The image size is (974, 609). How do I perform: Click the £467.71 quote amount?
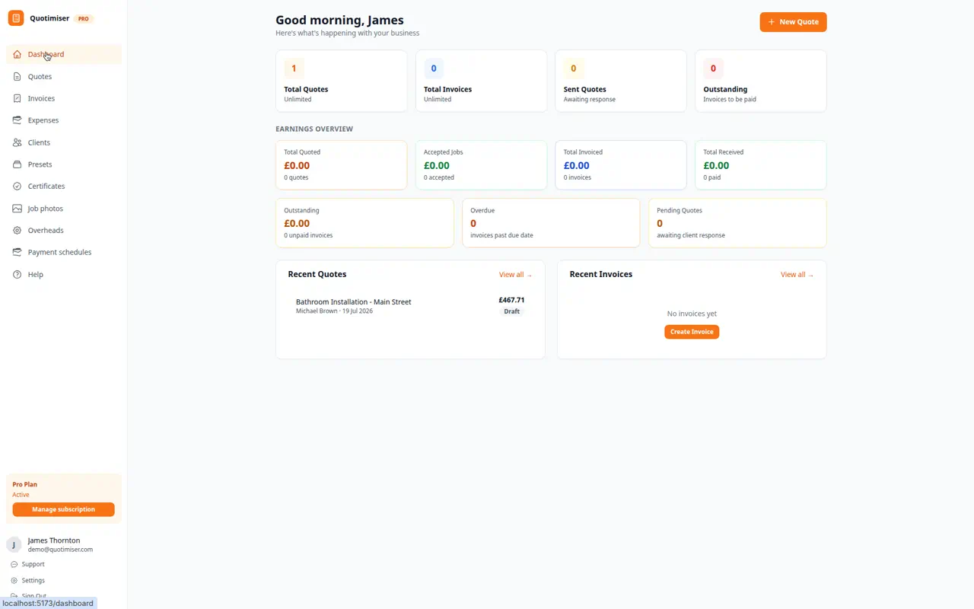click(511, 300)
